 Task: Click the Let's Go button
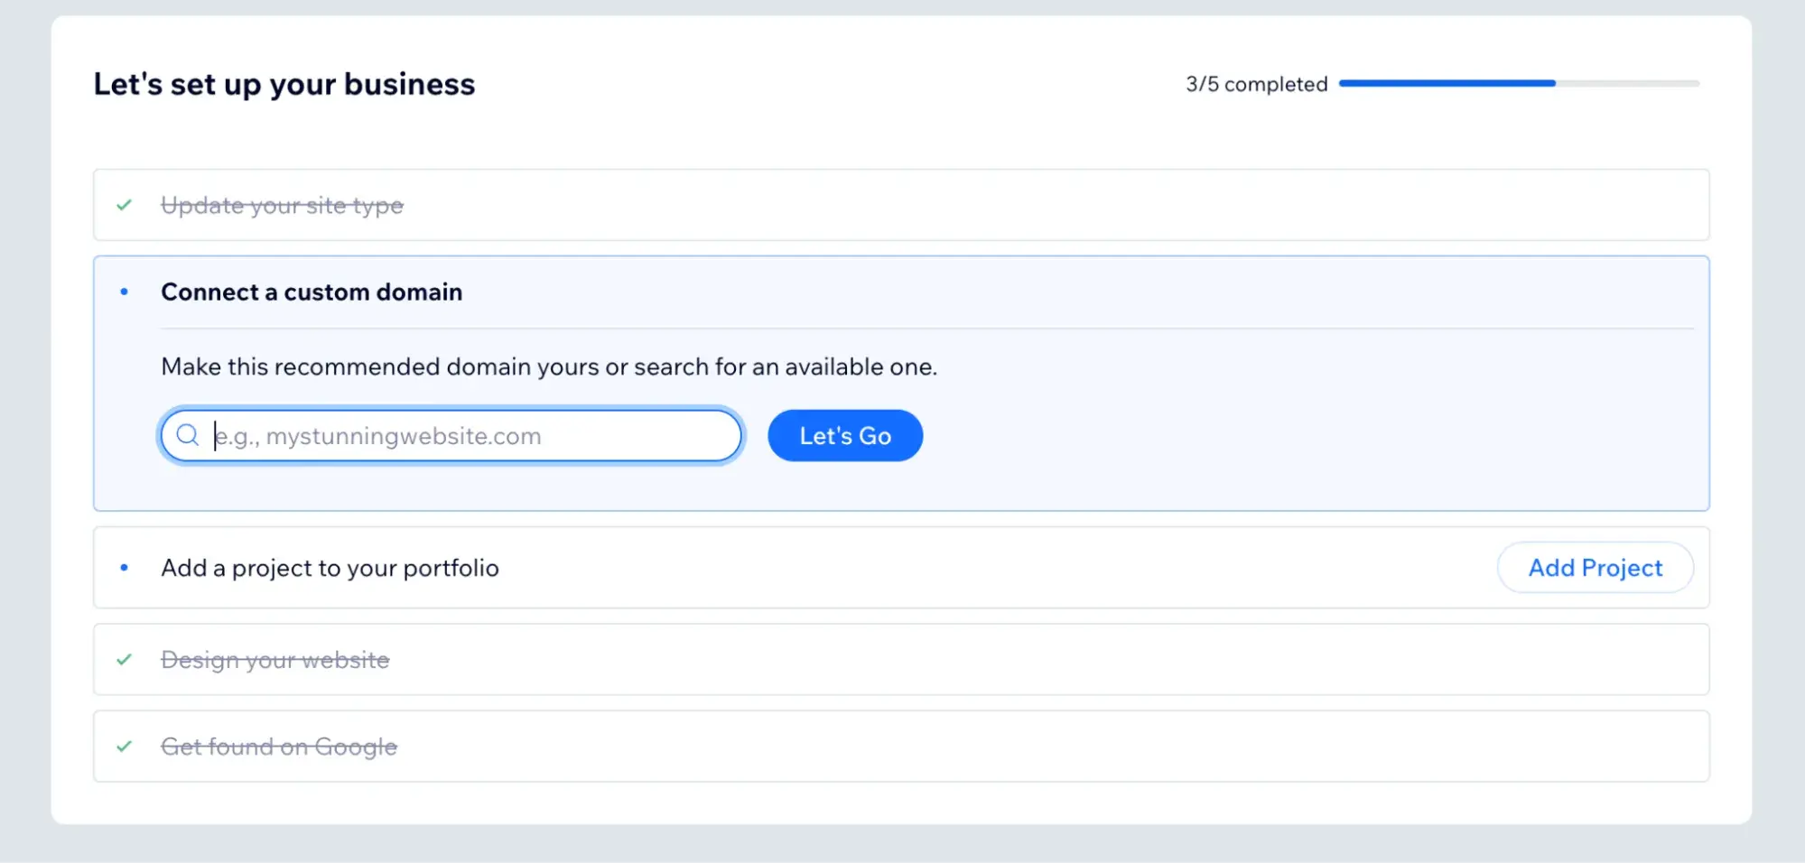point(845,436)
